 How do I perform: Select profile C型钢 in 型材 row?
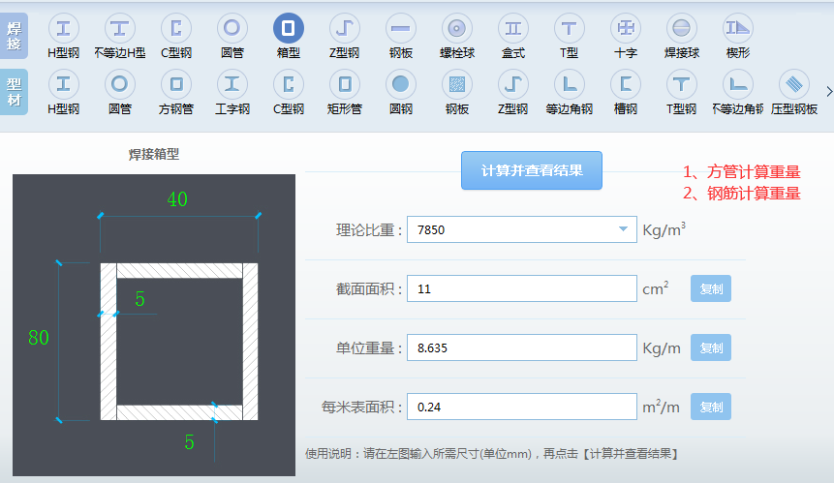coord(289,84)
